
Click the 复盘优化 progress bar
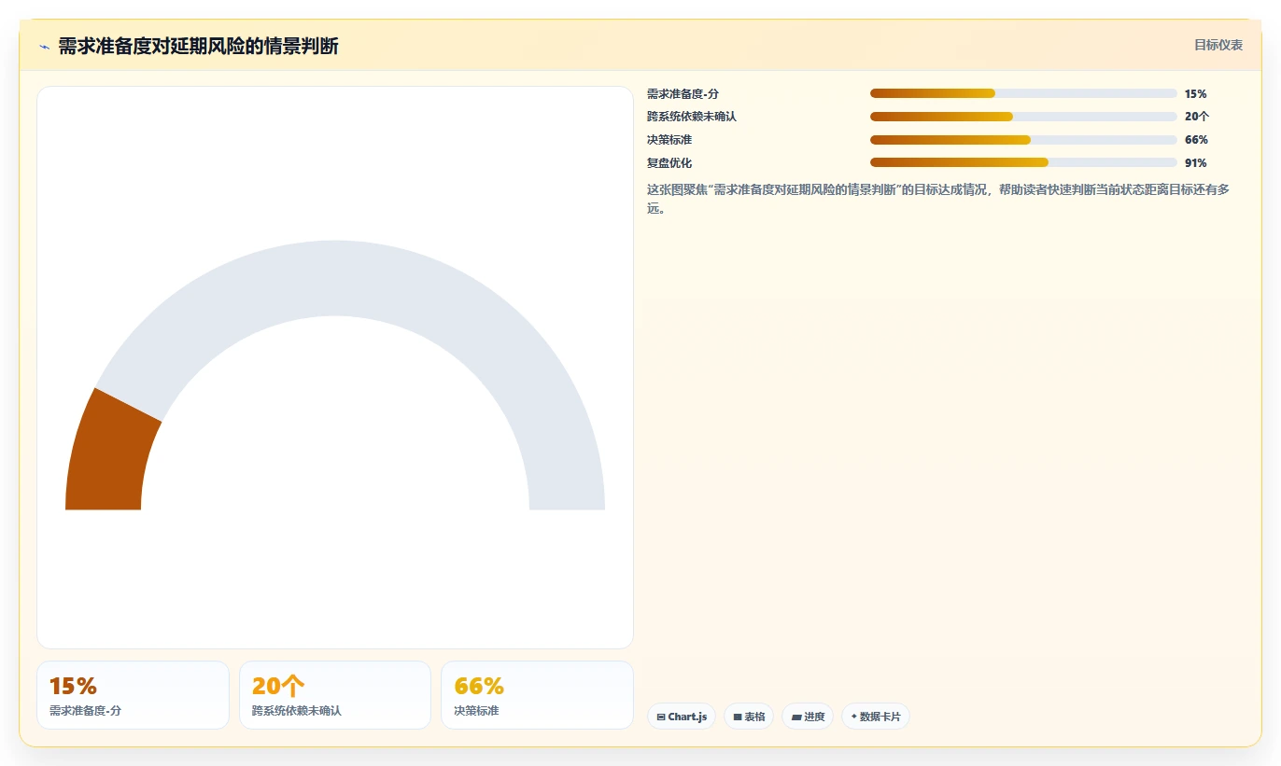1023,162
